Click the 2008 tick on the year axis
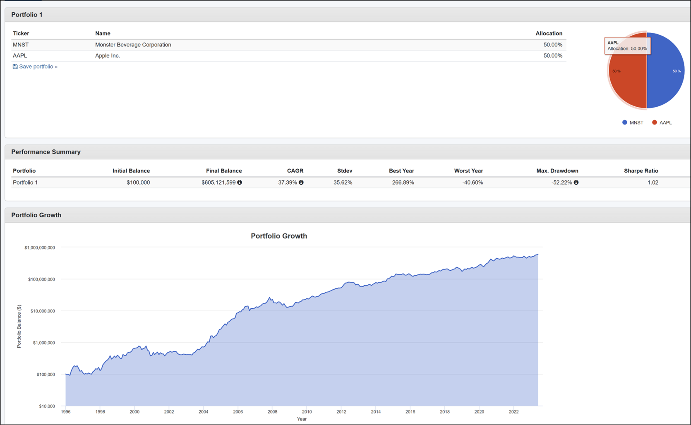This screenshot has height=425, width=691. 272,412
